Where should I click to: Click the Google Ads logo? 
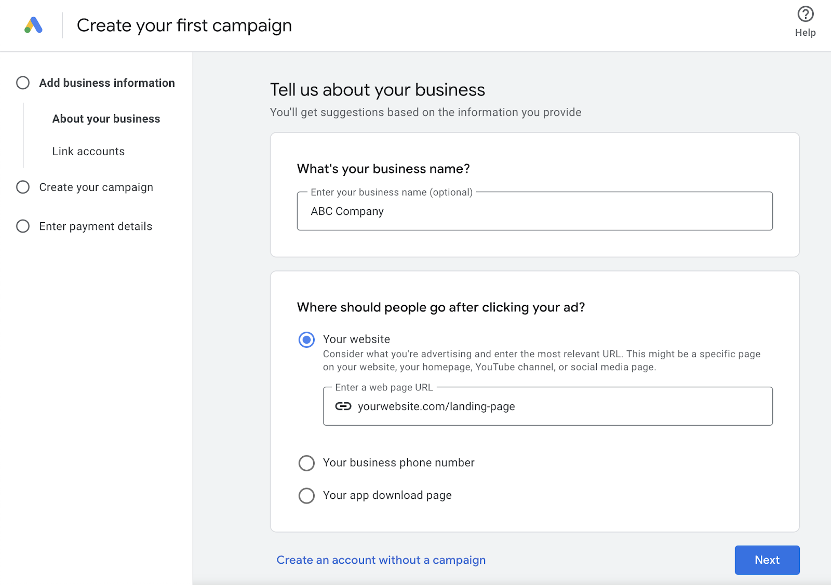(33, 25)
